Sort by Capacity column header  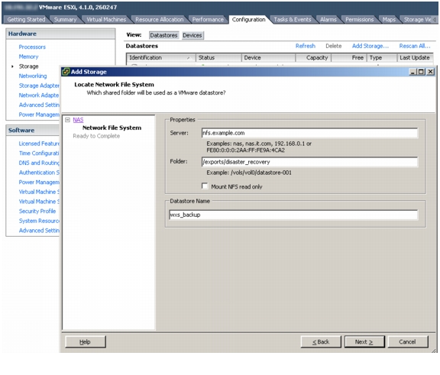[313, 58]
